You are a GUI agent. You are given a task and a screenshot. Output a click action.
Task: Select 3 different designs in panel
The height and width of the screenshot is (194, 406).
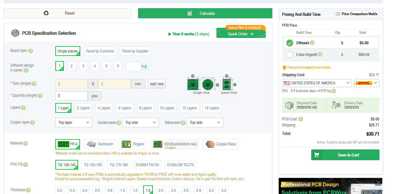pos(83,66)
